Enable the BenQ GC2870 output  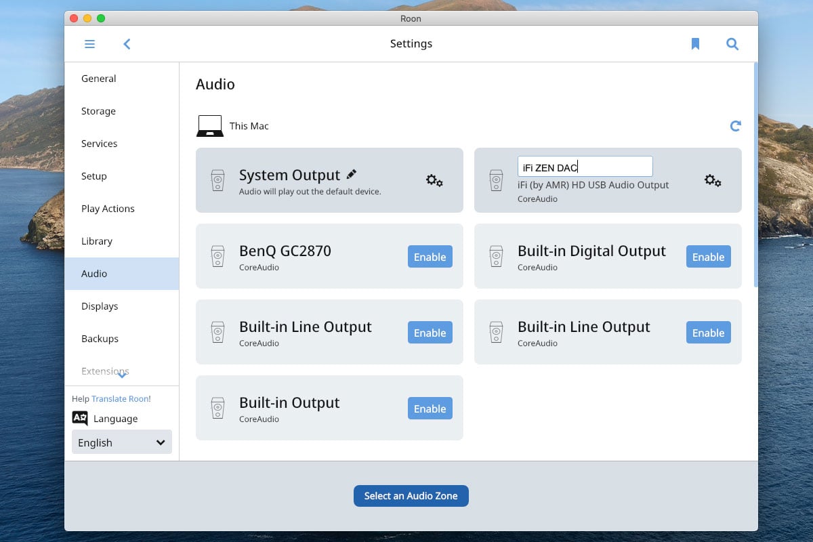[430, 257]
